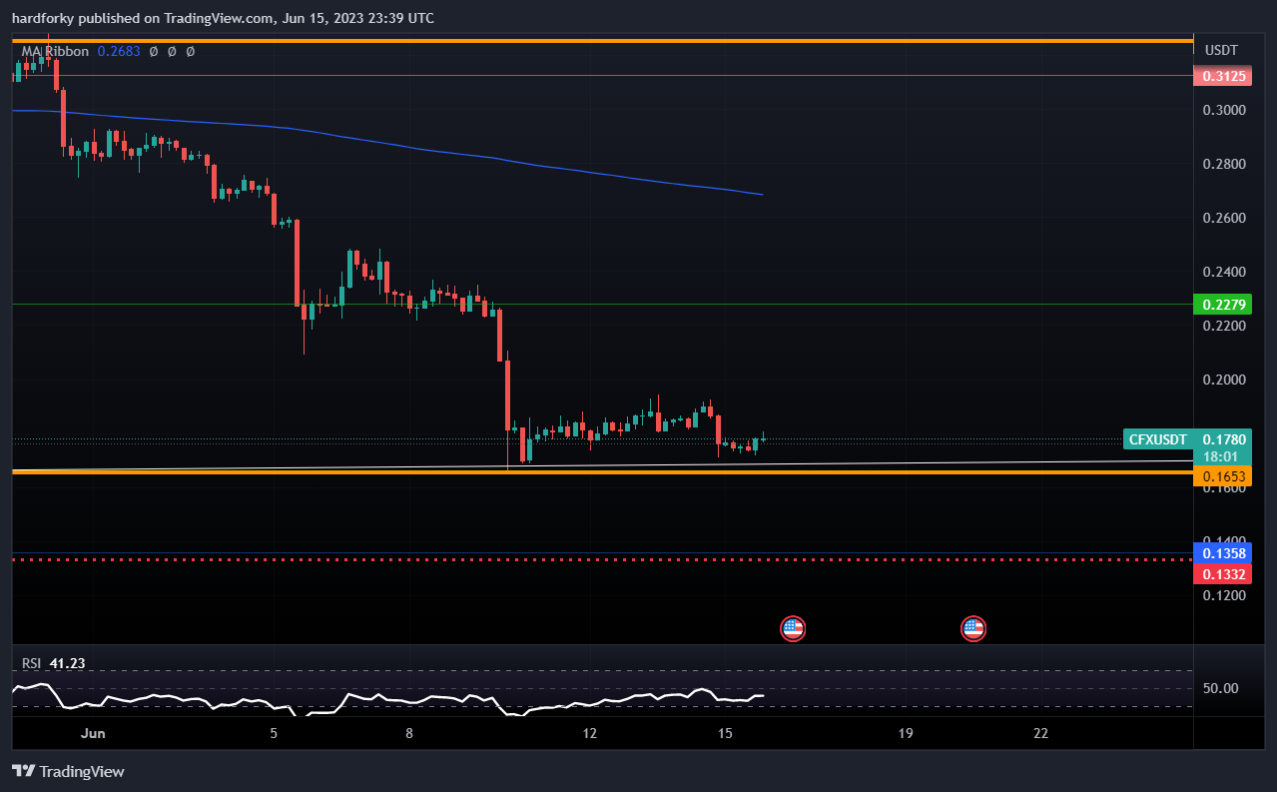Click the USDT currency label on price axis
Screen dimensions: 1277x792
pyautogui.click(x=1221, y=50)
